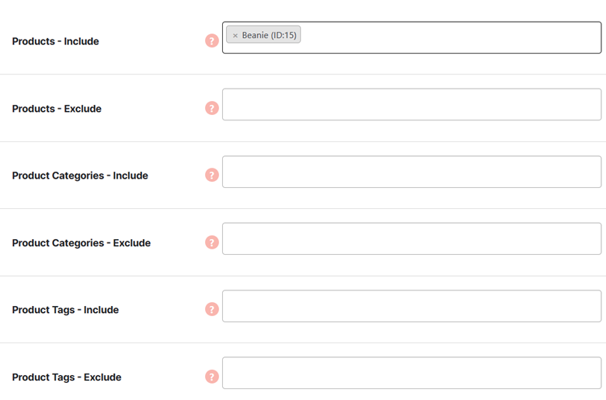Open the Products - Exclude select field

tap(412, 104)
